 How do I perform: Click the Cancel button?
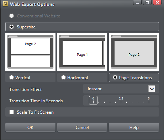click(82, 128)
